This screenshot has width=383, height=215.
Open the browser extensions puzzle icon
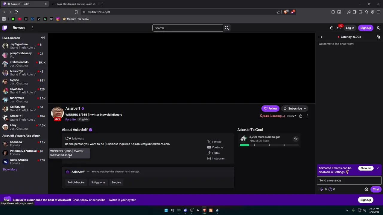click(333, 12)
